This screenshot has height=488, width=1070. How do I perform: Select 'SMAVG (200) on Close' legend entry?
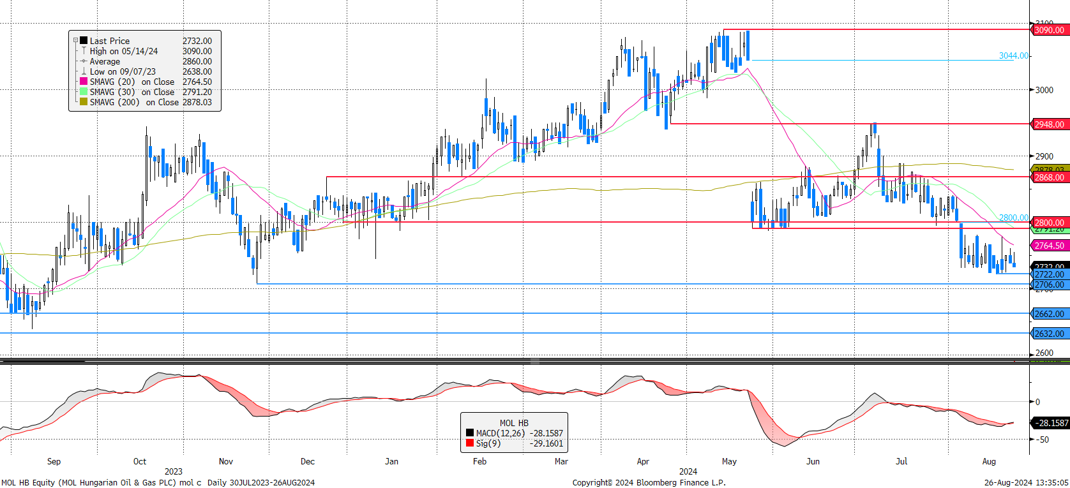coord(134,102)
